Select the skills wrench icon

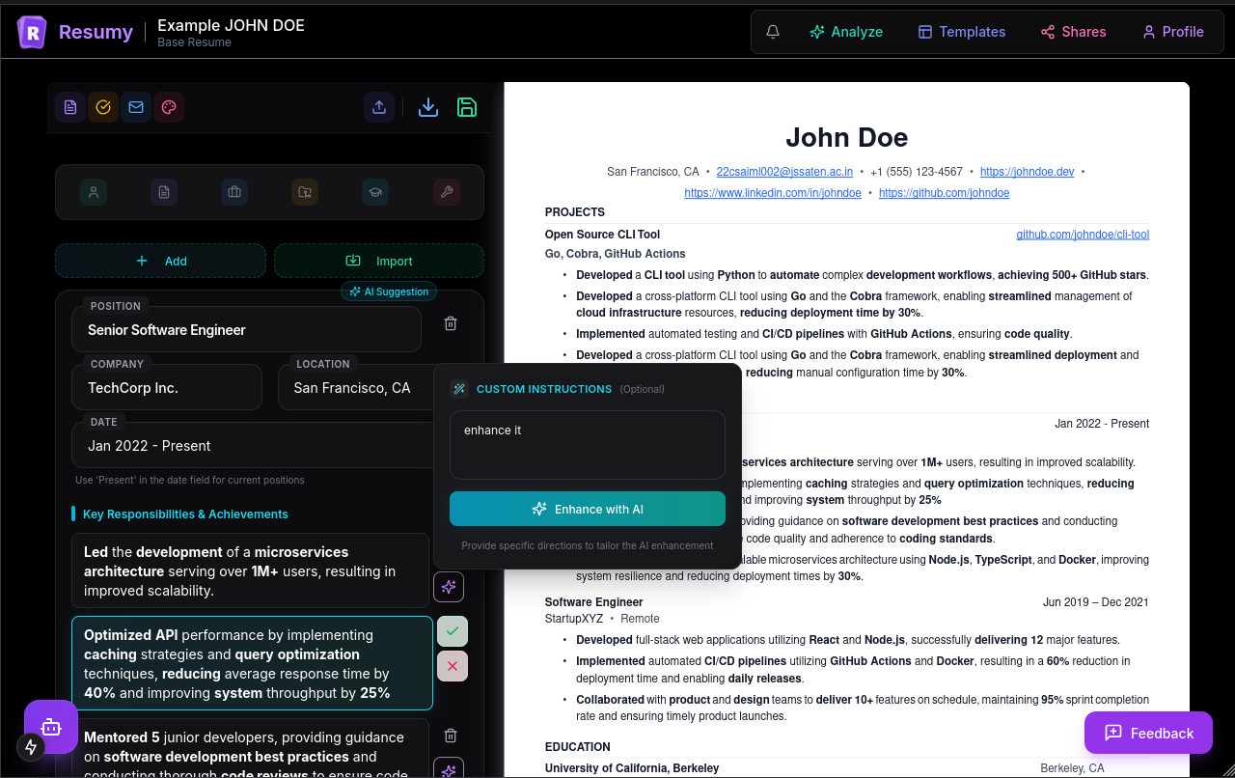click(x=447, y=192)
